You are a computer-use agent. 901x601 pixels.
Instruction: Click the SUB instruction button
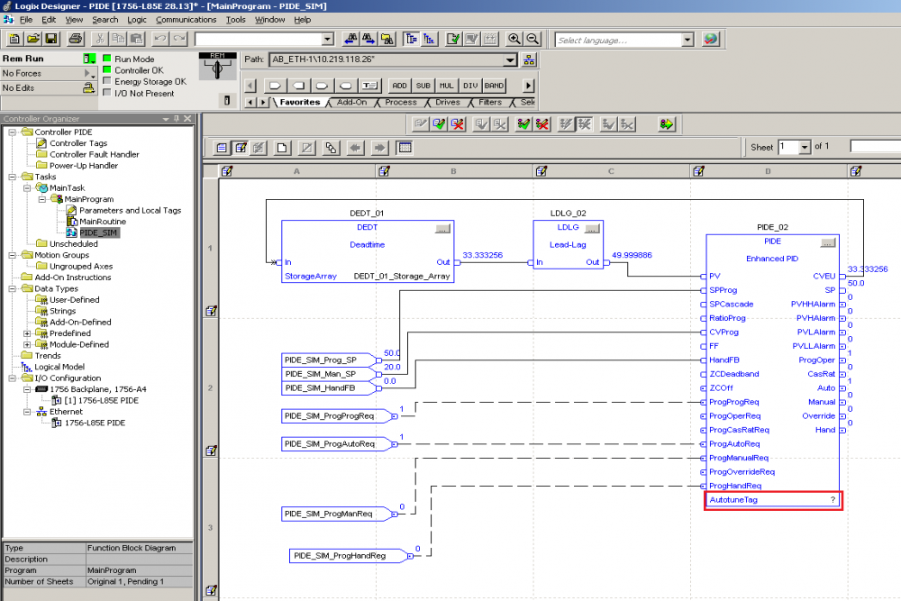(423, 86)
